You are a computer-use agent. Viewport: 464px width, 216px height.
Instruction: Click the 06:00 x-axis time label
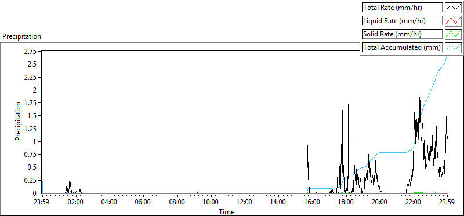pyautogui.click(x=143, y=203)
